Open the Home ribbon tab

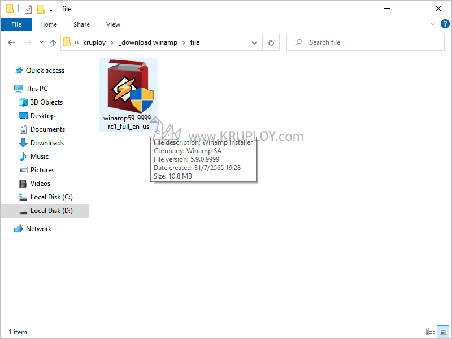tap(49, 24)
